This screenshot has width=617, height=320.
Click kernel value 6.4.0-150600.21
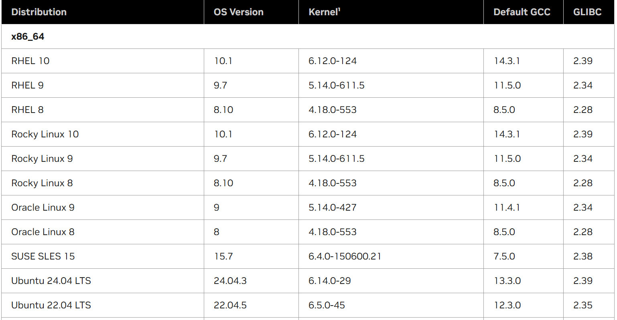pyautogui.click(x=345, y=256)
